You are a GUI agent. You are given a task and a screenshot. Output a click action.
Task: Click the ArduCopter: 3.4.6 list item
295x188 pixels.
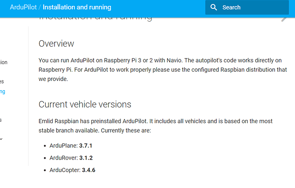(x=72, y=170)
